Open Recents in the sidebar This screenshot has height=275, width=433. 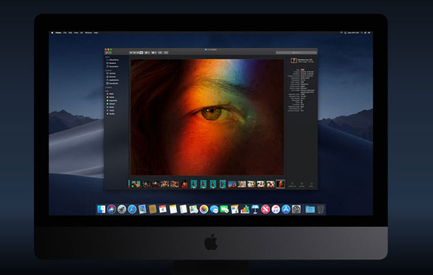click(111, 77)
